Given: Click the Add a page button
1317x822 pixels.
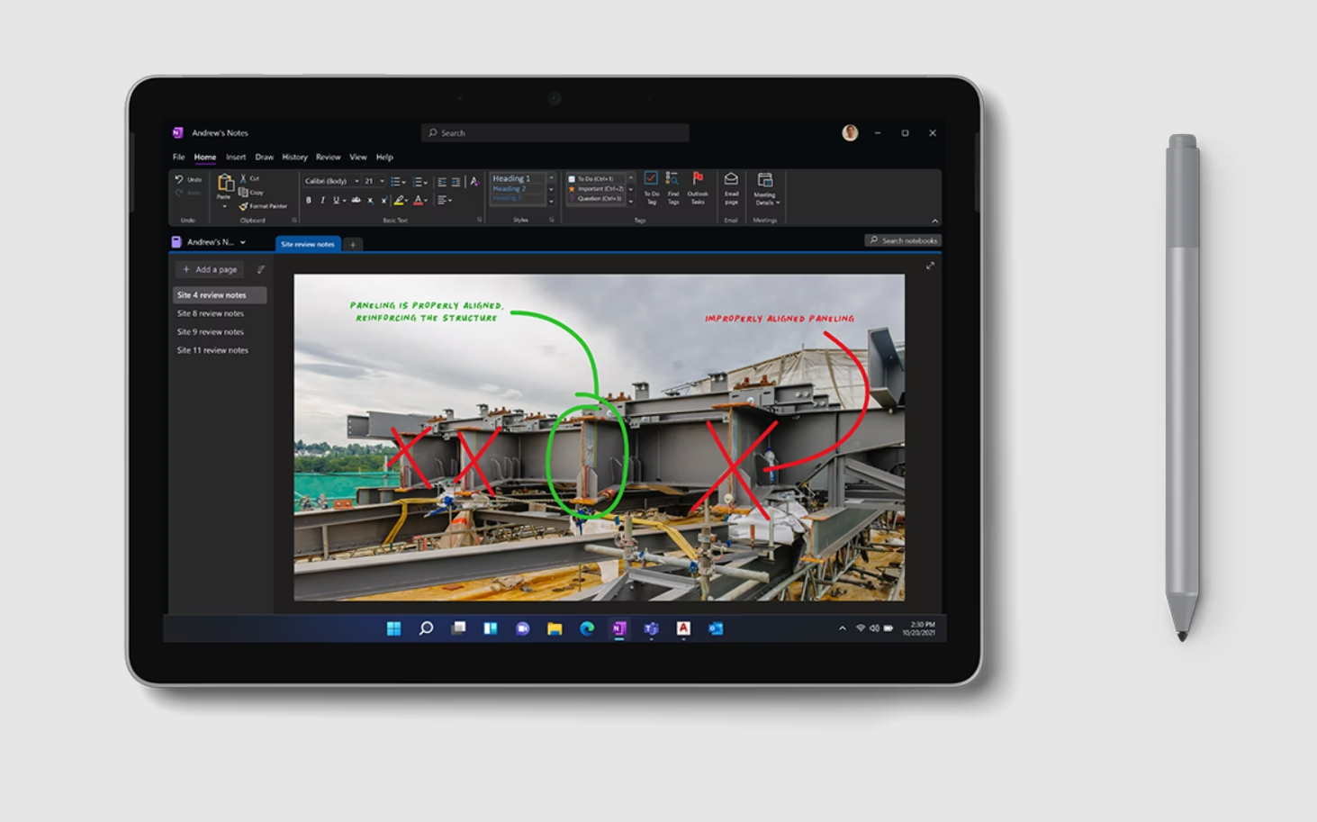Looking at the screenshot, I should 210,269.
